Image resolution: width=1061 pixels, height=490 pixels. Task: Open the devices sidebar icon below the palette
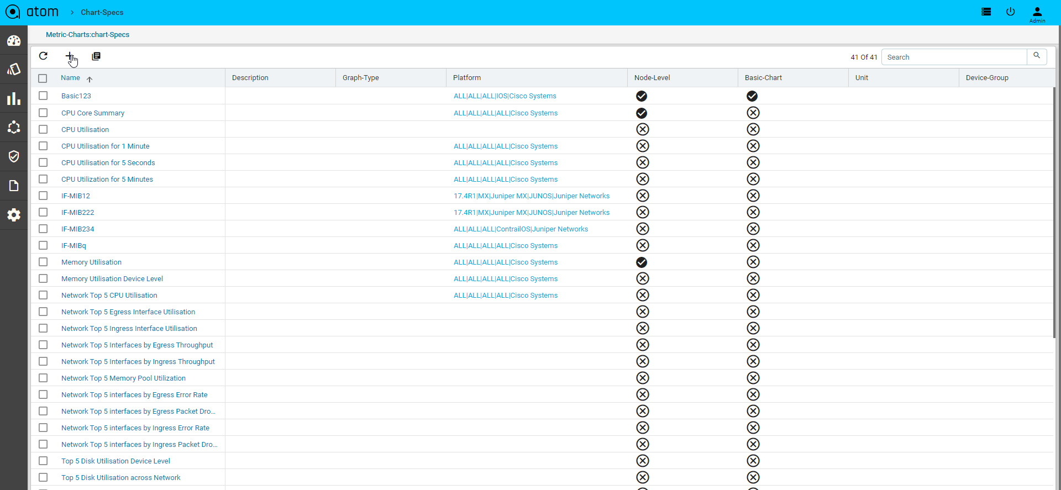tap(14, 69)
